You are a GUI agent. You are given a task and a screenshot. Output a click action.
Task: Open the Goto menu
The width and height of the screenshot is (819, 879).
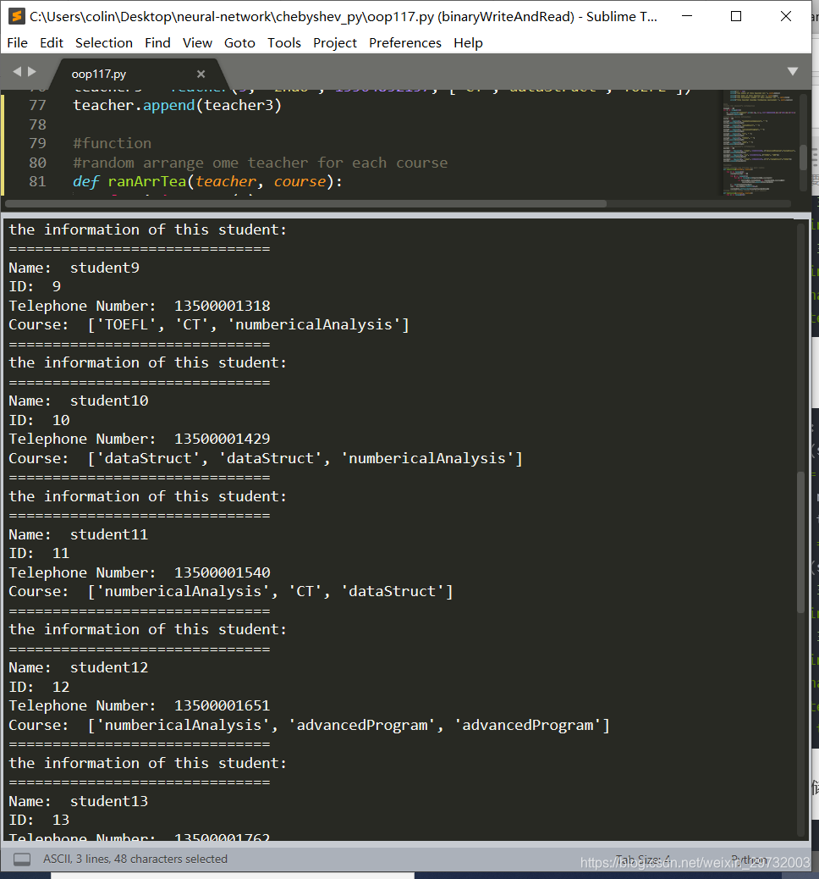(x=239, y=42)
